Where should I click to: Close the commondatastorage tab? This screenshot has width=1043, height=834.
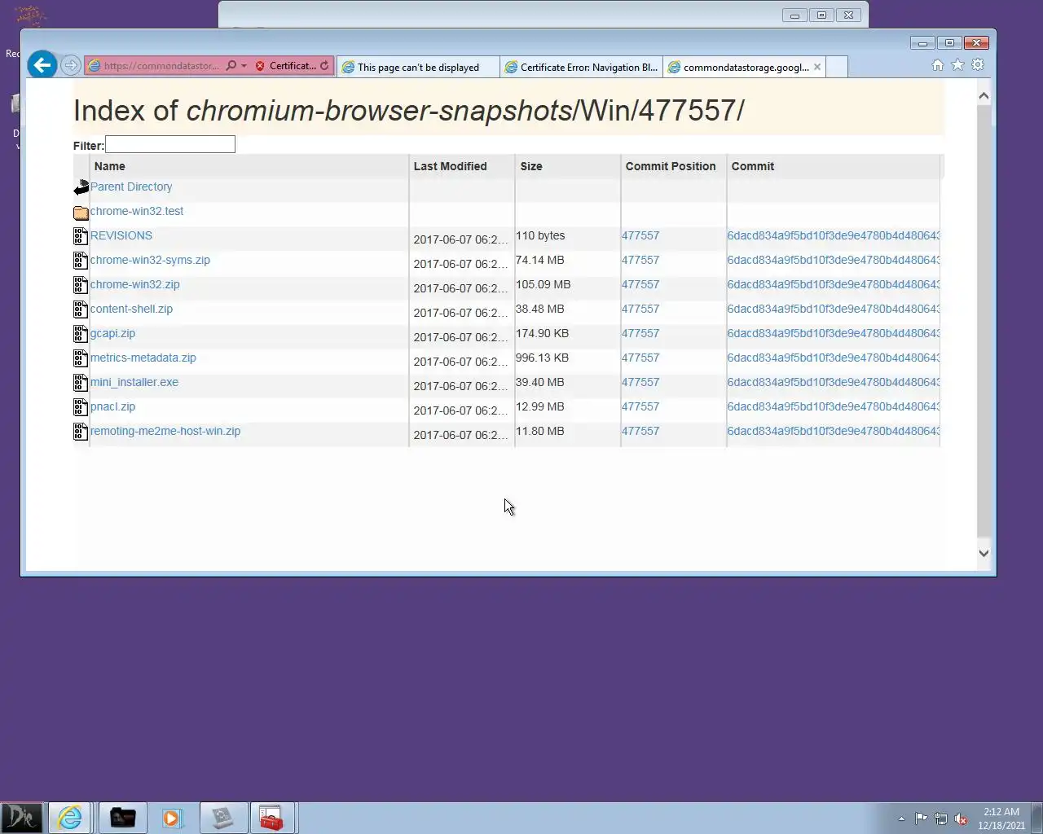(x=817, y=67)
